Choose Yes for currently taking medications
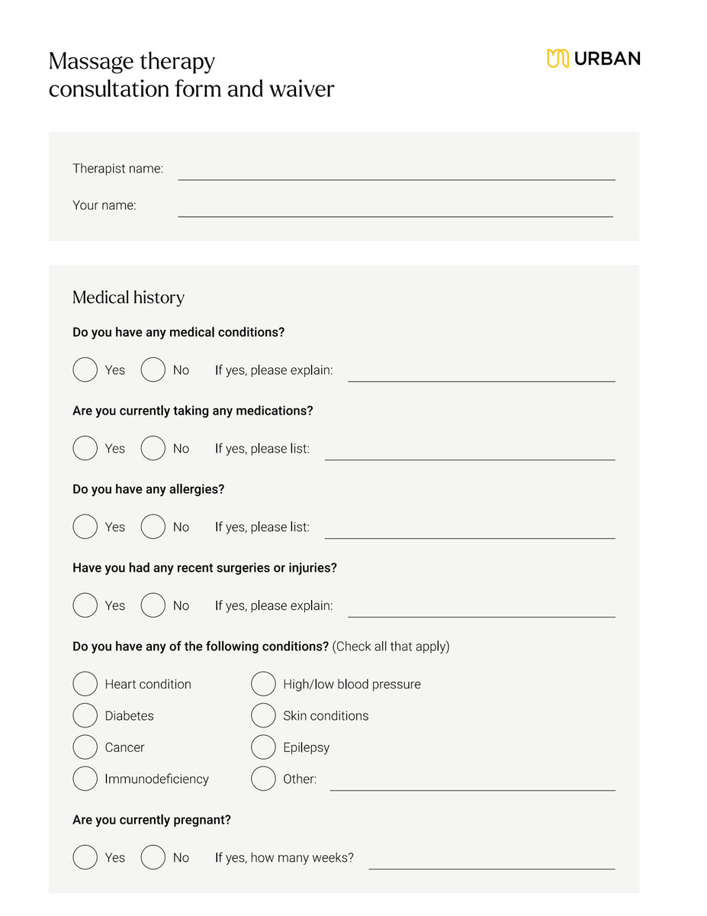 [85, 448]
